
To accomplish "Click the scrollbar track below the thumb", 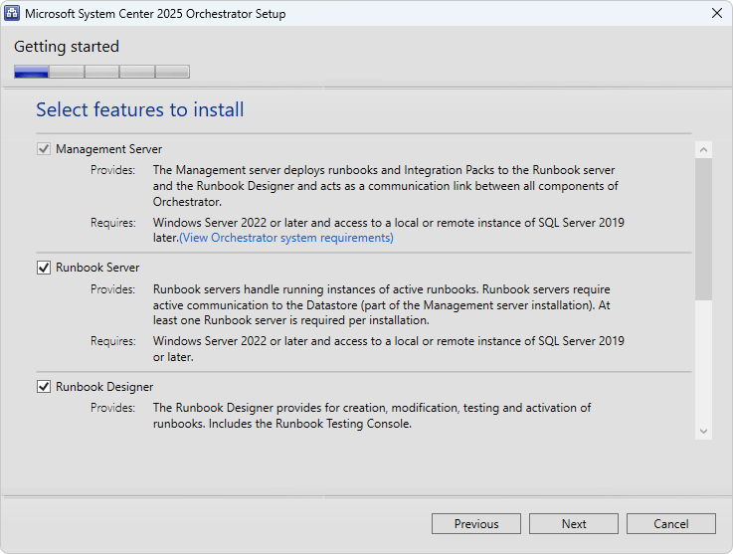I will [703, 361].
